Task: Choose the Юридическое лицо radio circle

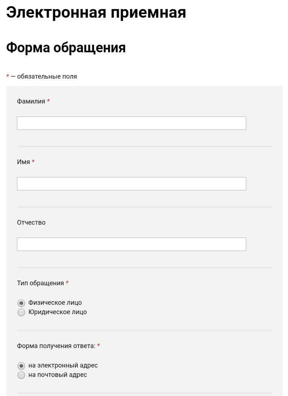Action: tap(21, 312)
